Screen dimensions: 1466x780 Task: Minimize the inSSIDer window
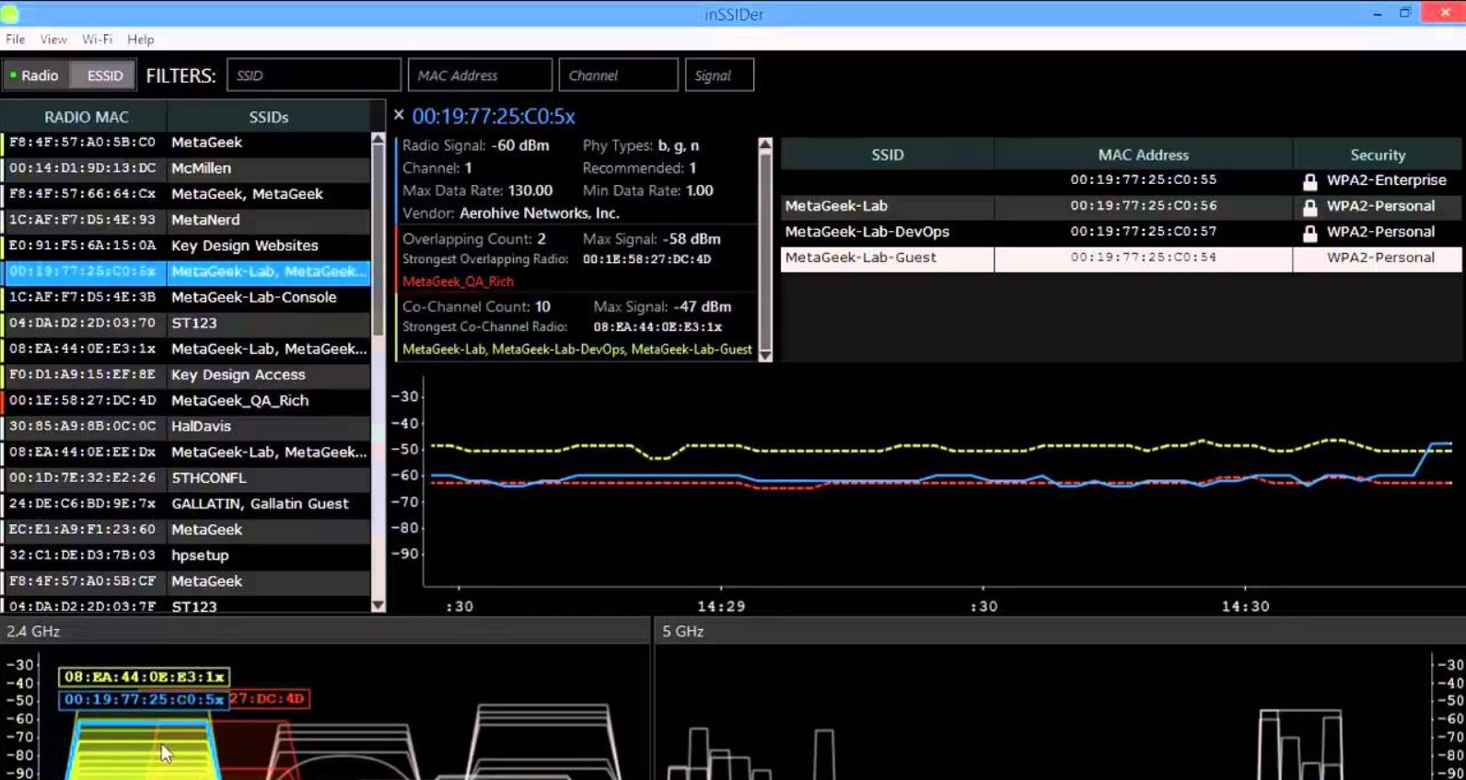pyautogui.click(x=1378, y=14)
